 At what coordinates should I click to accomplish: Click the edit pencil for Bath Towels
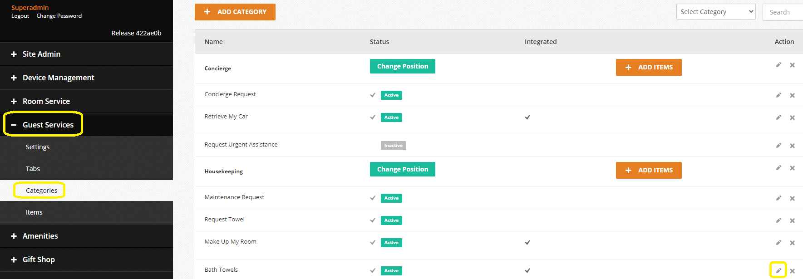tap(778, 270)
